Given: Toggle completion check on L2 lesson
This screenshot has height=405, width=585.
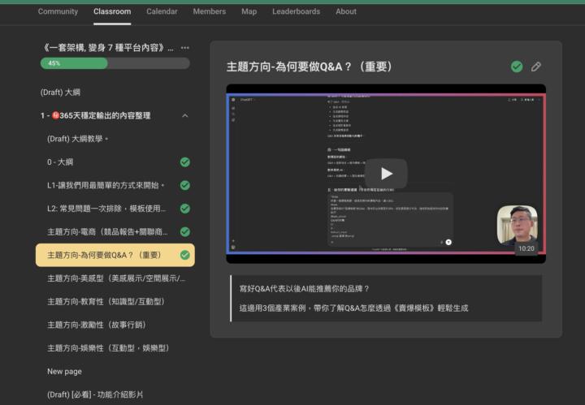Looking at the screenshot, I should point(185,209).
